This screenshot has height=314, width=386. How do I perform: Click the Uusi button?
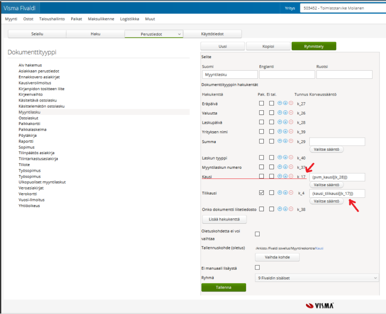223,46
